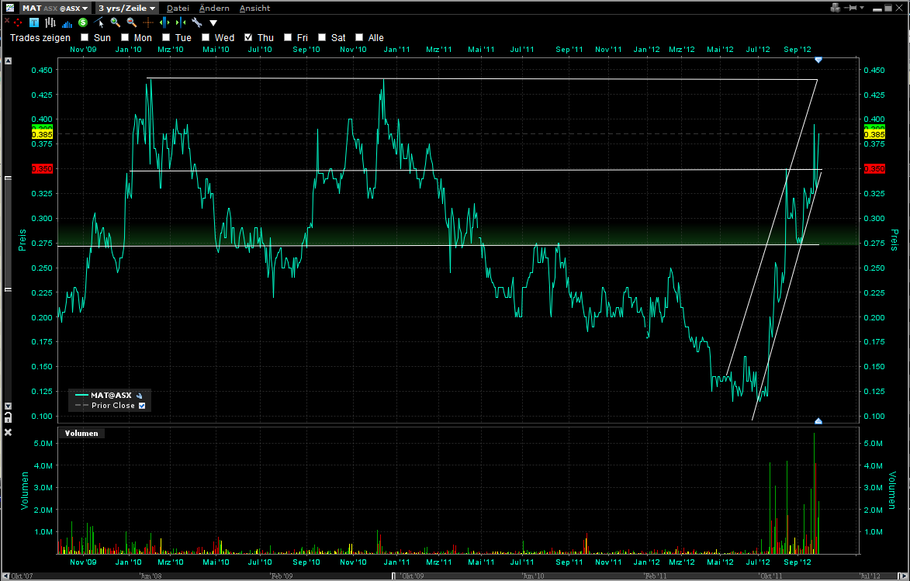This screenshot has width=910, height=581.
Task: Uncheck the Prior Close legend checkbox
Action: [142, 406]
